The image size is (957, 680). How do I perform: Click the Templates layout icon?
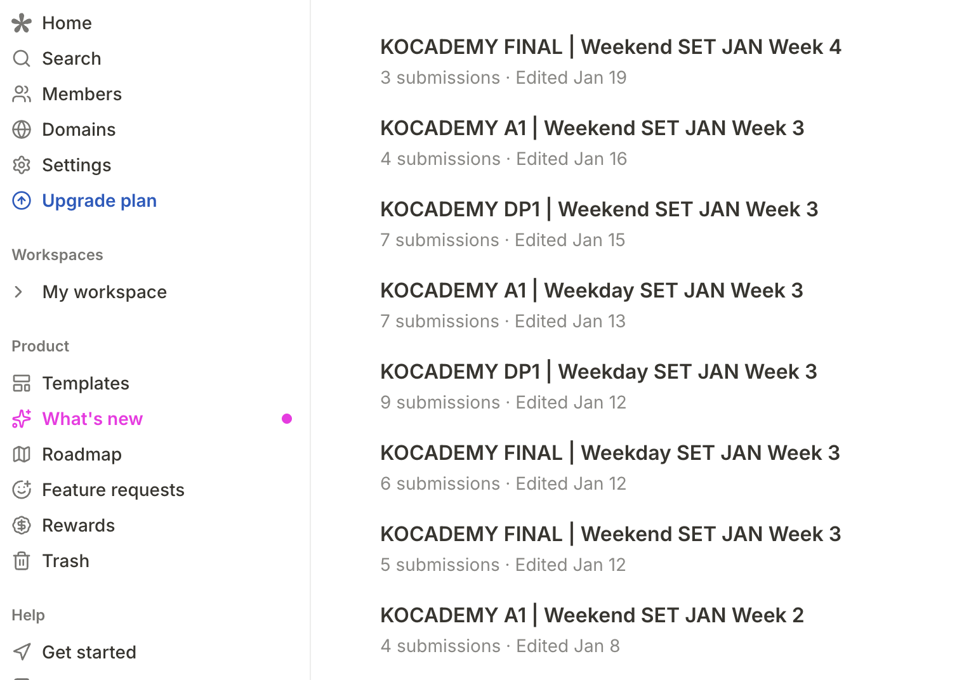[22, 384]
